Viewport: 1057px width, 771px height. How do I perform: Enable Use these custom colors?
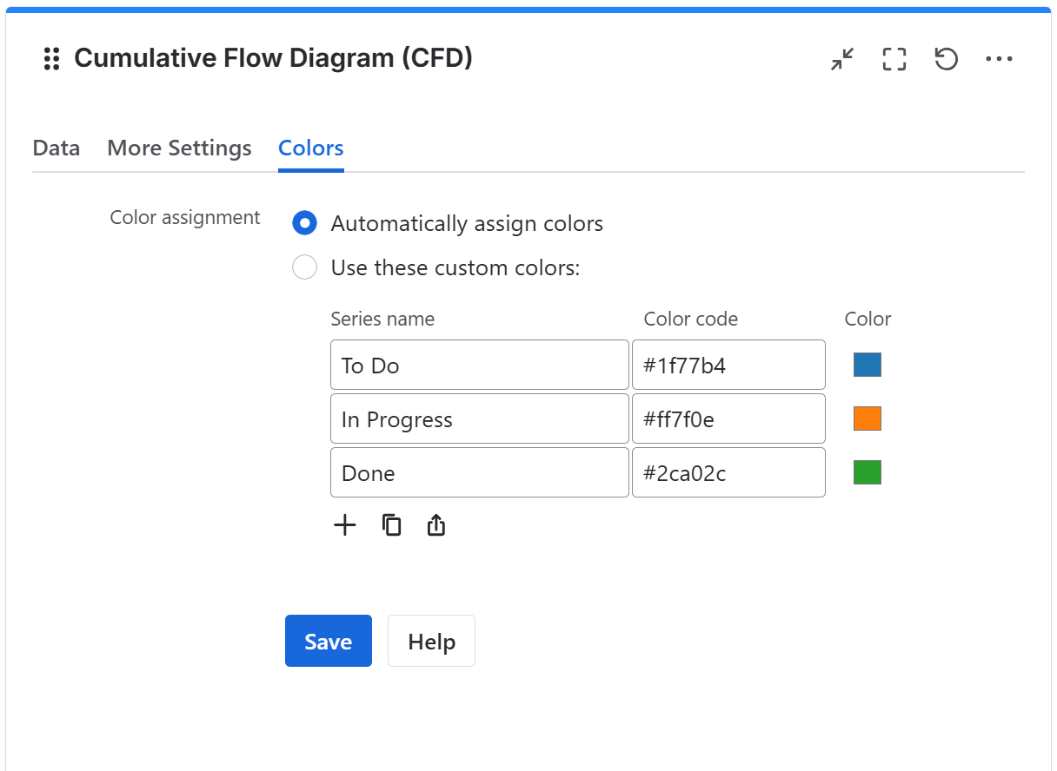304,267
